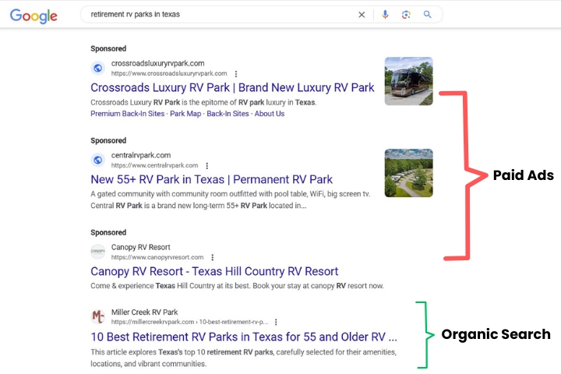The width and height of the screenshot is (561, 374).
Task: Click Canopy RV Resort favicon
Action: (x=97, y=252)
